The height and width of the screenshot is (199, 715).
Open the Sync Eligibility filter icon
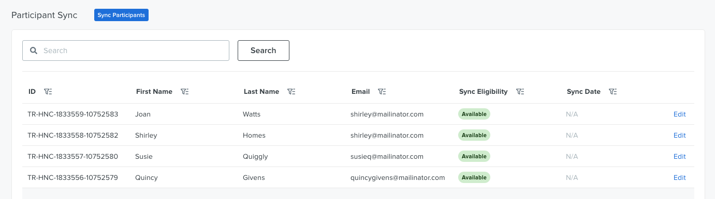[520, 92]
